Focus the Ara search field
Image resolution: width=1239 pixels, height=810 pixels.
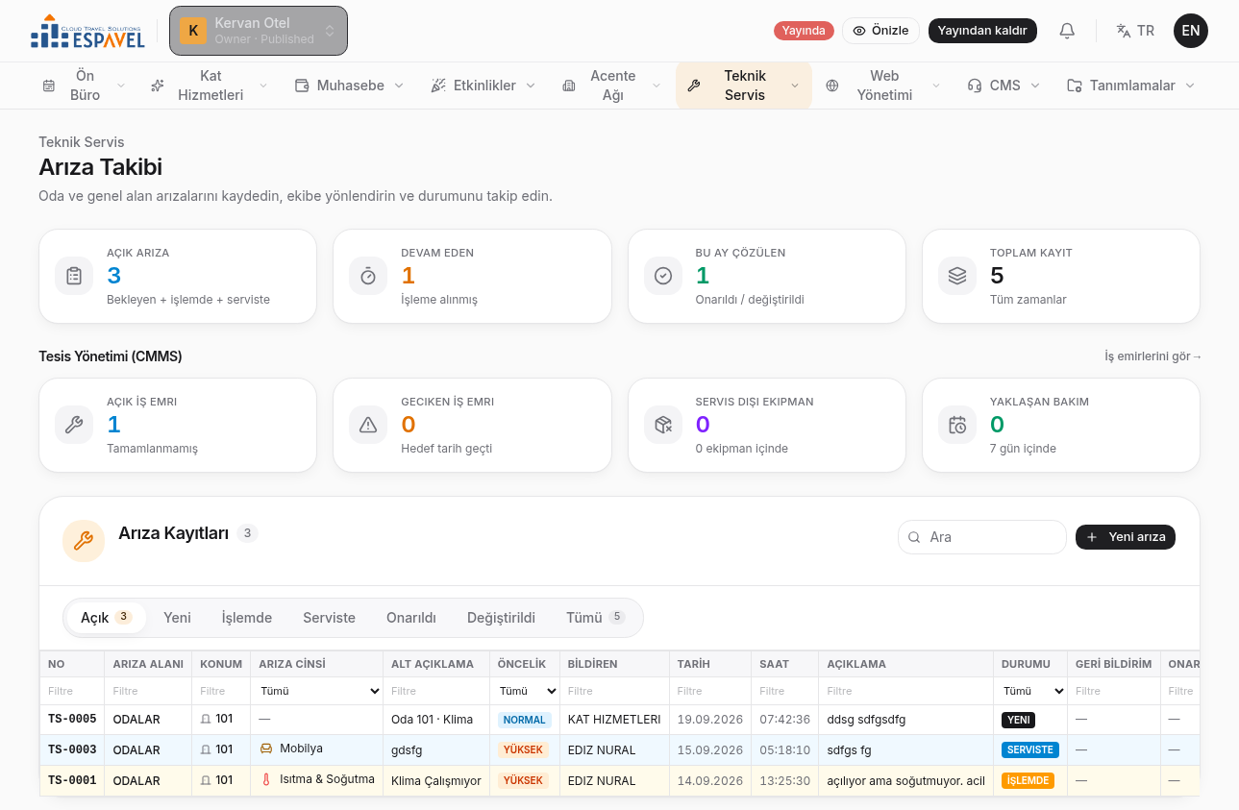(982, 537)
